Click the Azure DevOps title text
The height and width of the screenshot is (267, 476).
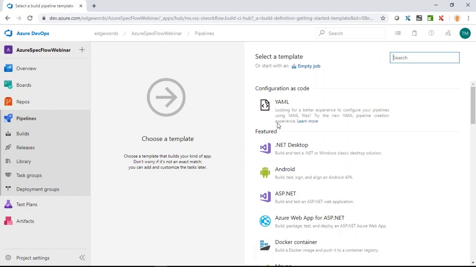pyautogui.click(x=33, y=33)
